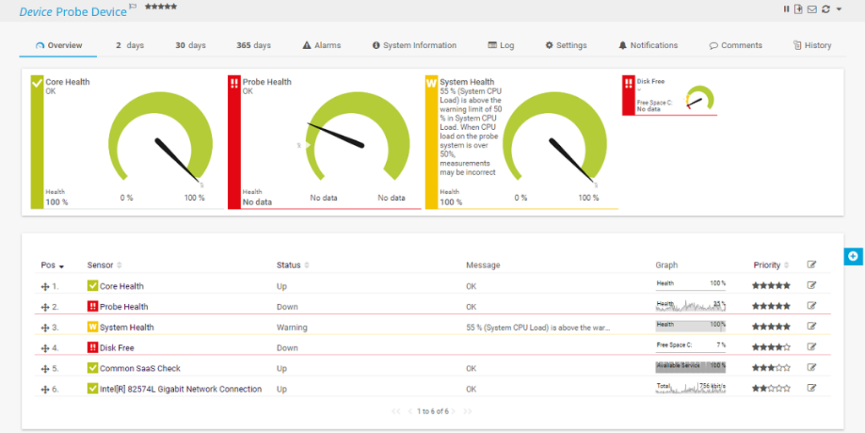Sort table by Priority column header
This screenshot has height=433, width=865.
(770, 265)
